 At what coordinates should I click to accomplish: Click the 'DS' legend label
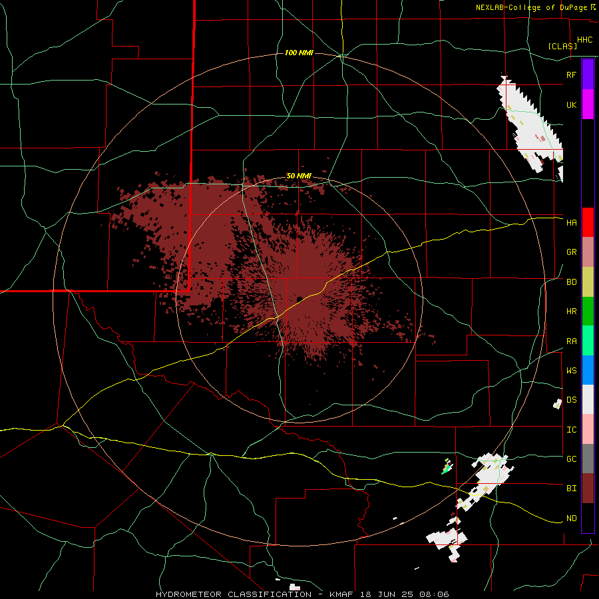(x=571, y=400)
